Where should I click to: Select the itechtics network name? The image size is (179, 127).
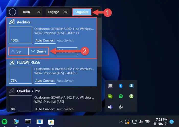pos(24,22)
